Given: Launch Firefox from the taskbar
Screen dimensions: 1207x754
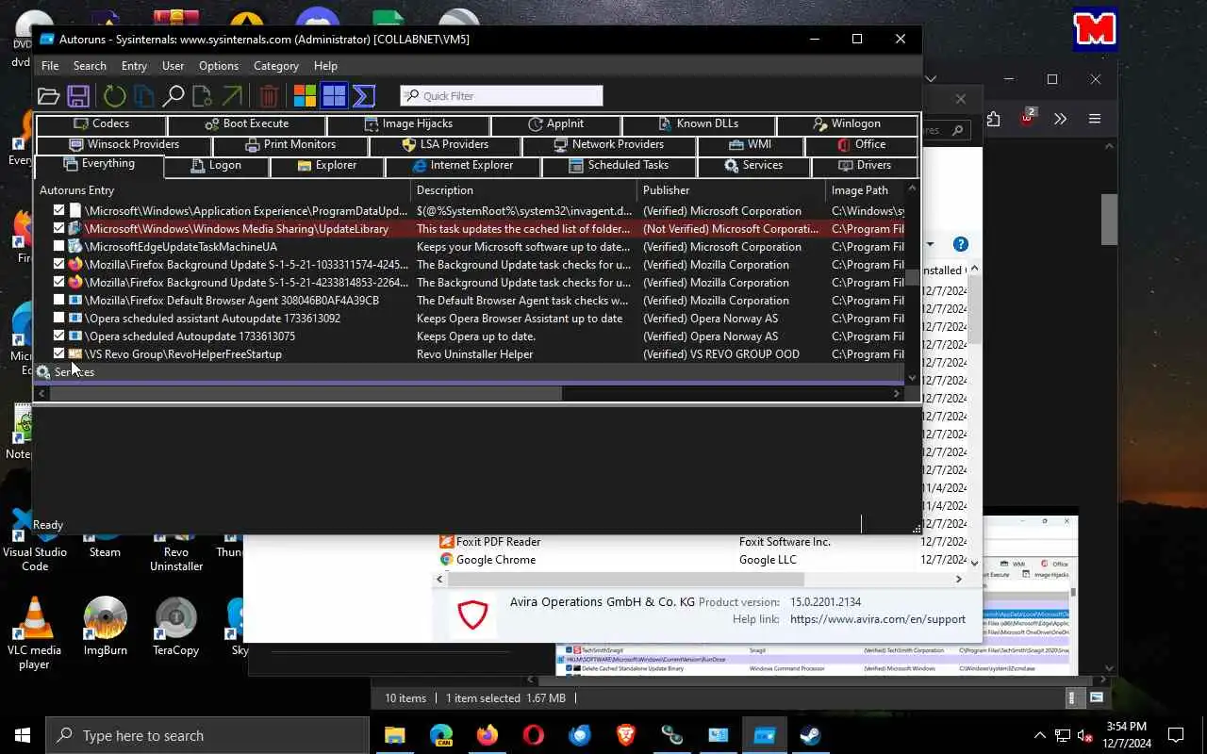Looking at the screenshot, I should click(487, 735).
